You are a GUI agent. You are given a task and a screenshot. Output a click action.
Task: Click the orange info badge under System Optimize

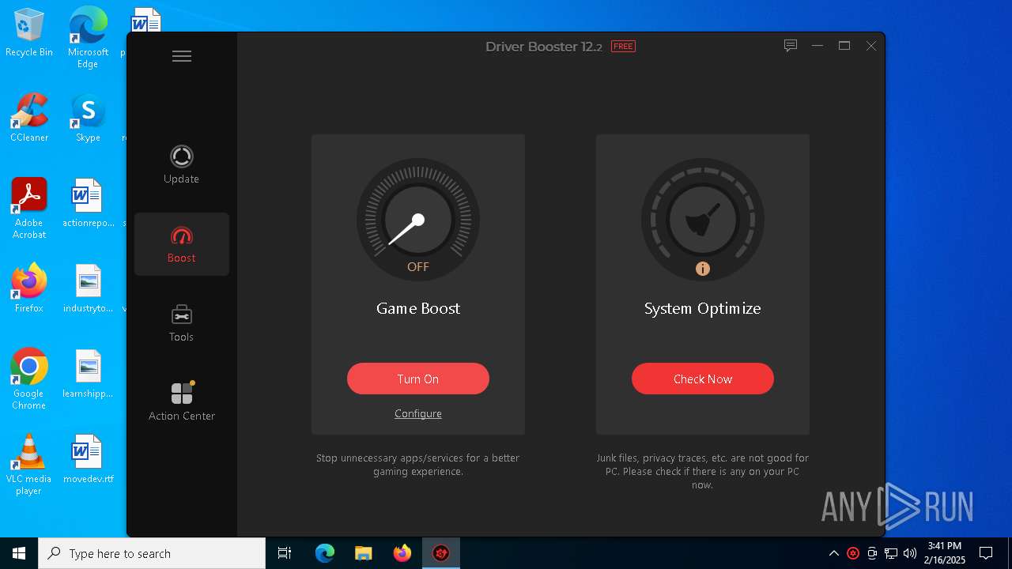pyautogui.click(x=703, y=269)
